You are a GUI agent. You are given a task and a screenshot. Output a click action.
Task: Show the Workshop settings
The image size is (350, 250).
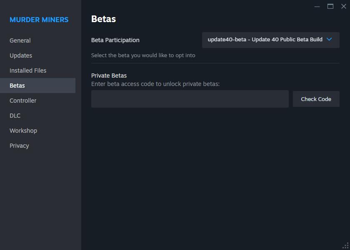23,131
